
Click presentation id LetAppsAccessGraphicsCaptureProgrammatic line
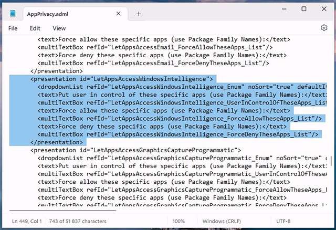135,150
